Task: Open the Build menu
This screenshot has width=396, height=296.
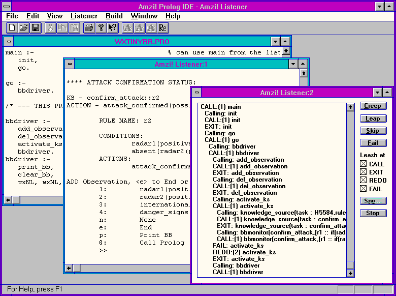Action: coord(114,16)
